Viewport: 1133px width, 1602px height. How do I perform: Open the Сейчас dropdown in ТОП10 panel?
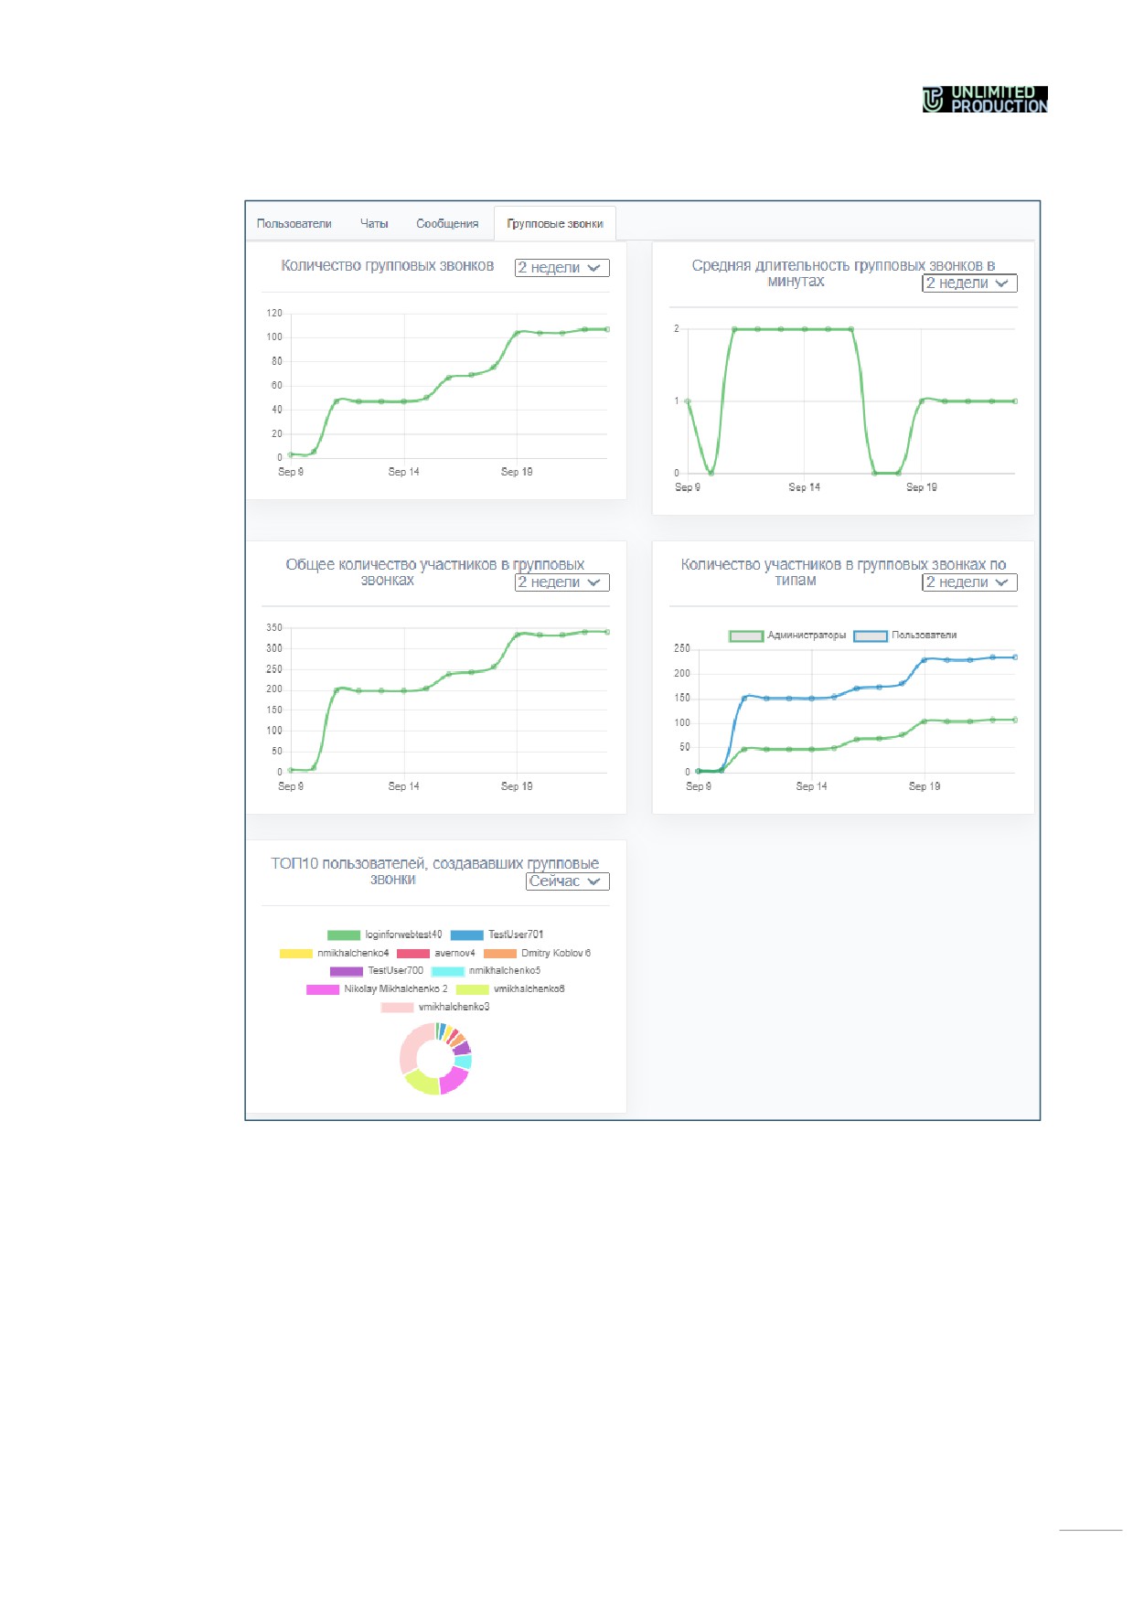coord(567,881)
